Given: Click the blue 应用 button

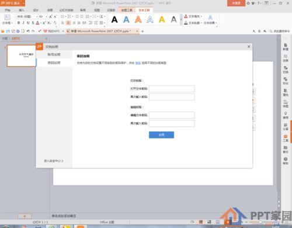Looking at the screenshot, I should pos(161,135).
